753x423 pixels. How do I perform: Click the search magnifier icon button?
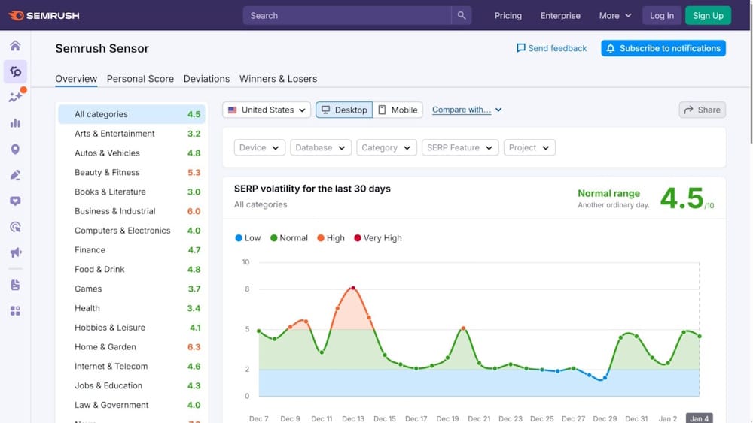pos(462,16)
